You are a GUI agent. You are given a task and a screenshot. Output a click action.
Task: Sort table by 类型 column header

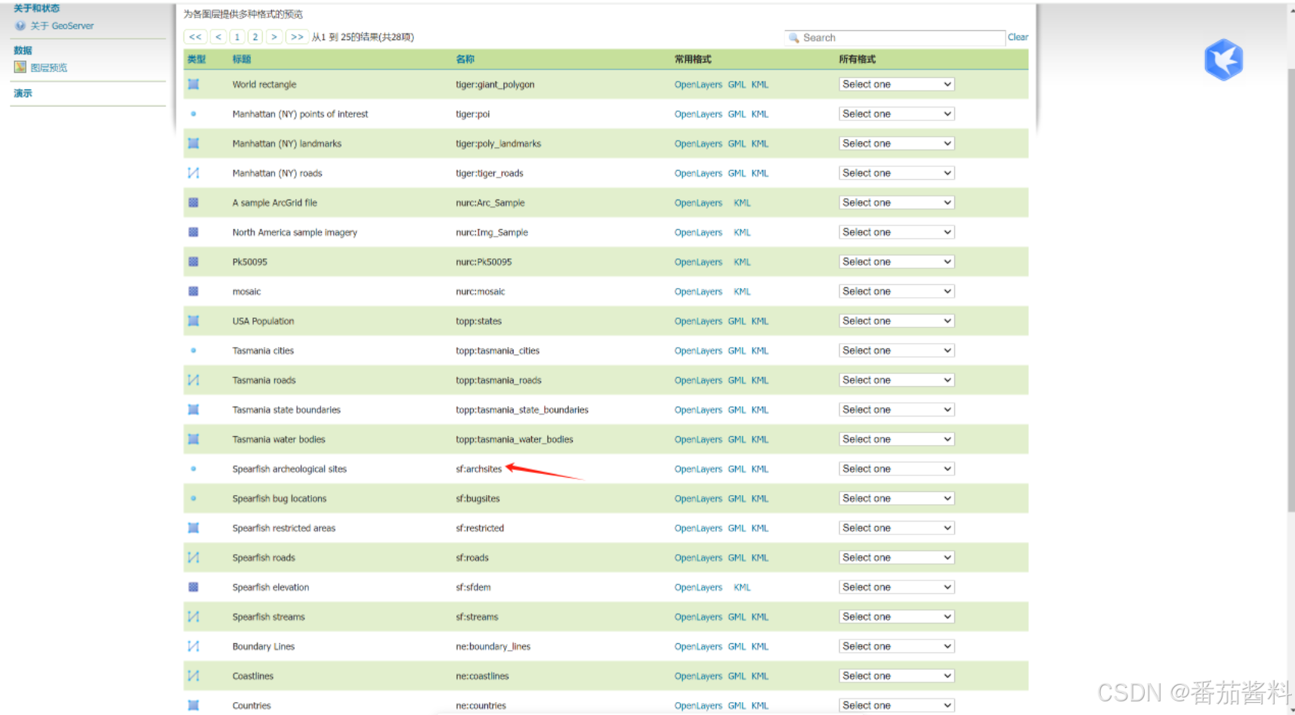[196, 59]
